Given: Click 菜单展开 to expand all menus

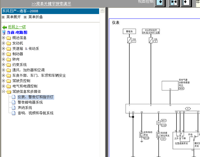Looking at the screenshot, I should coord(13,17).
